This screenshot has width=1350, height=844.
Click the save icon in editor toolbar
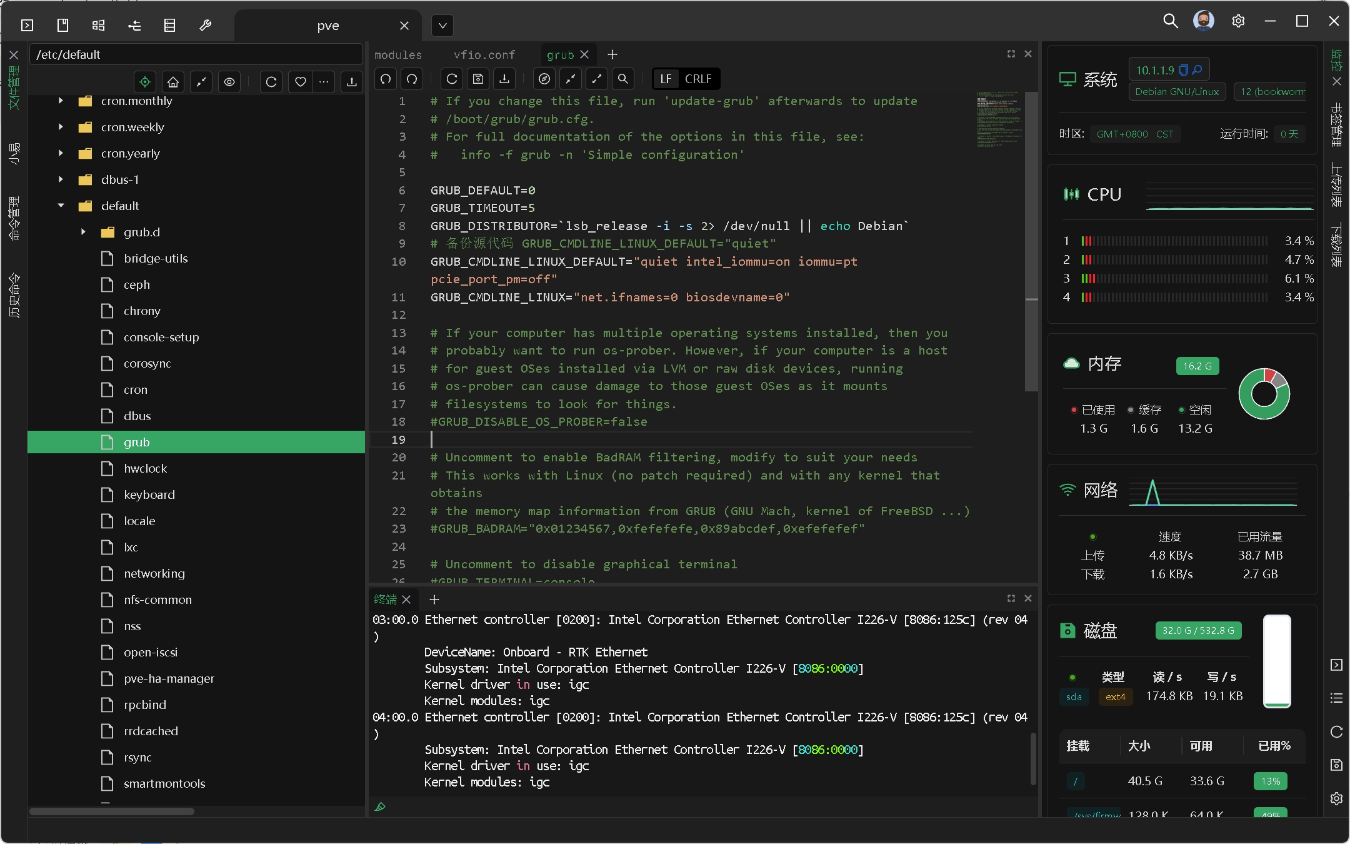point(478,79)
